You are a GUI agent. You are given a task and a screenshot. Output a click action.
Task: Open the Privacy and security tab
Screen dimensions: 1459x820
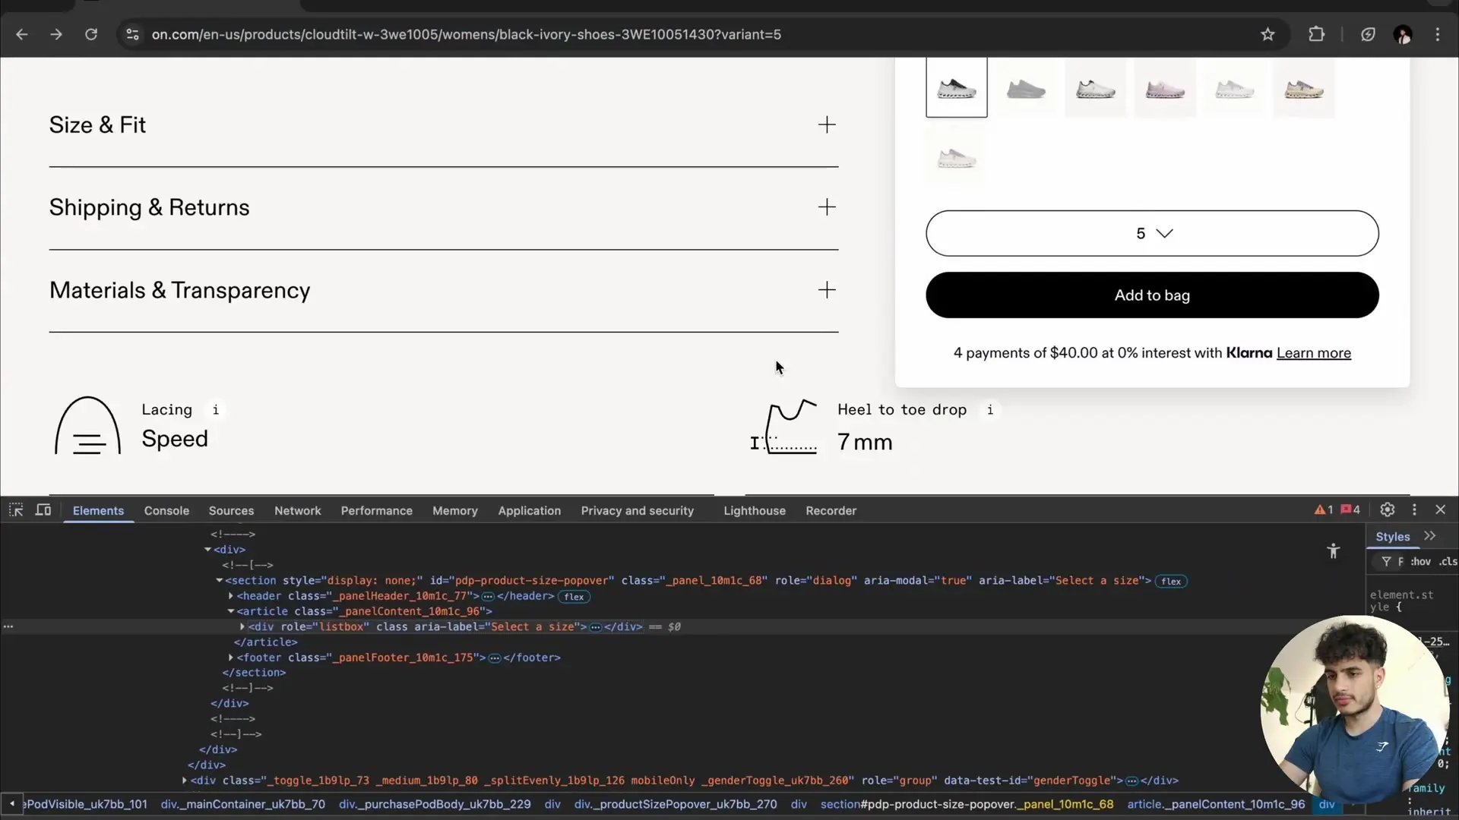(x=637, y=510)
